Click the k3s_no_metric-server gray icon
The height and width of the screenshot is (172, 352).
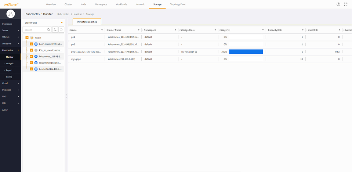coord(36,50)
